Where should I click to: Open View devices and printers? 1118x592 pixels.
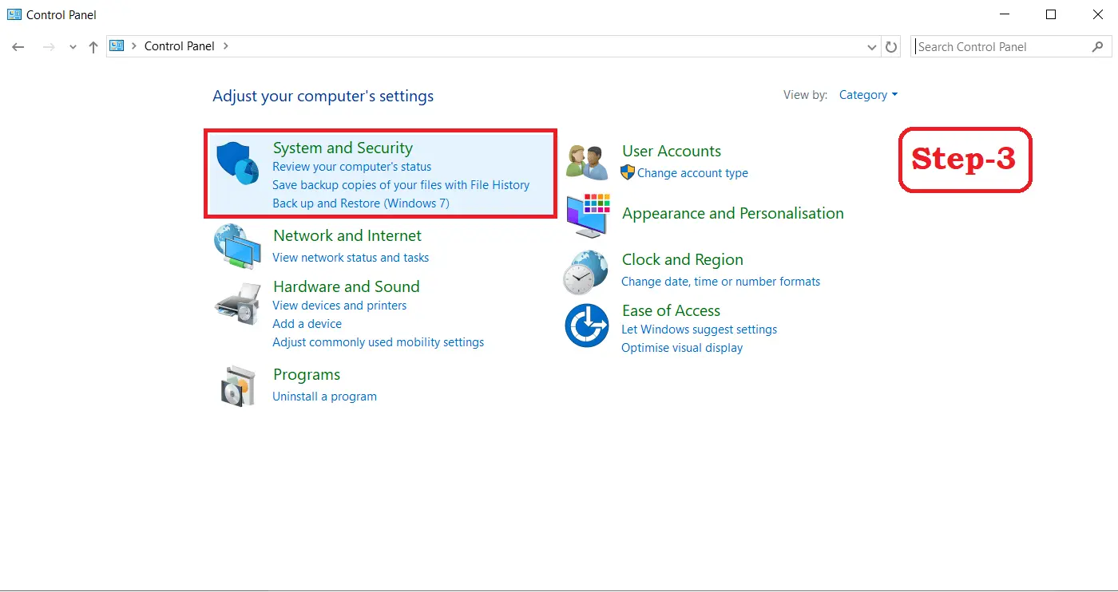(339, 306)
